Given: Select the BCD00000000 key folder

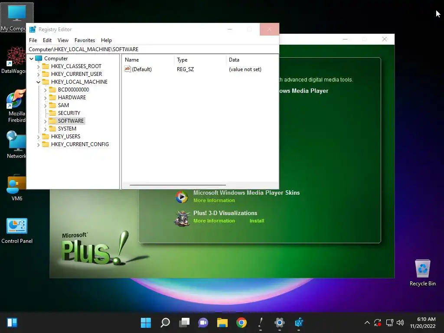Looking at the screenshot, I should (73, 89).
